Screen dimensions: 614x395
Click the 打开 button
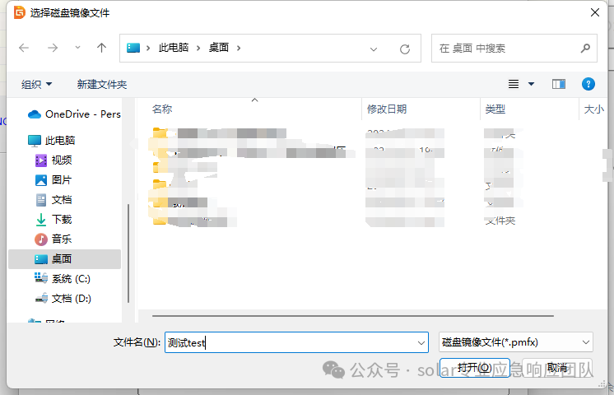pos(474,367)
